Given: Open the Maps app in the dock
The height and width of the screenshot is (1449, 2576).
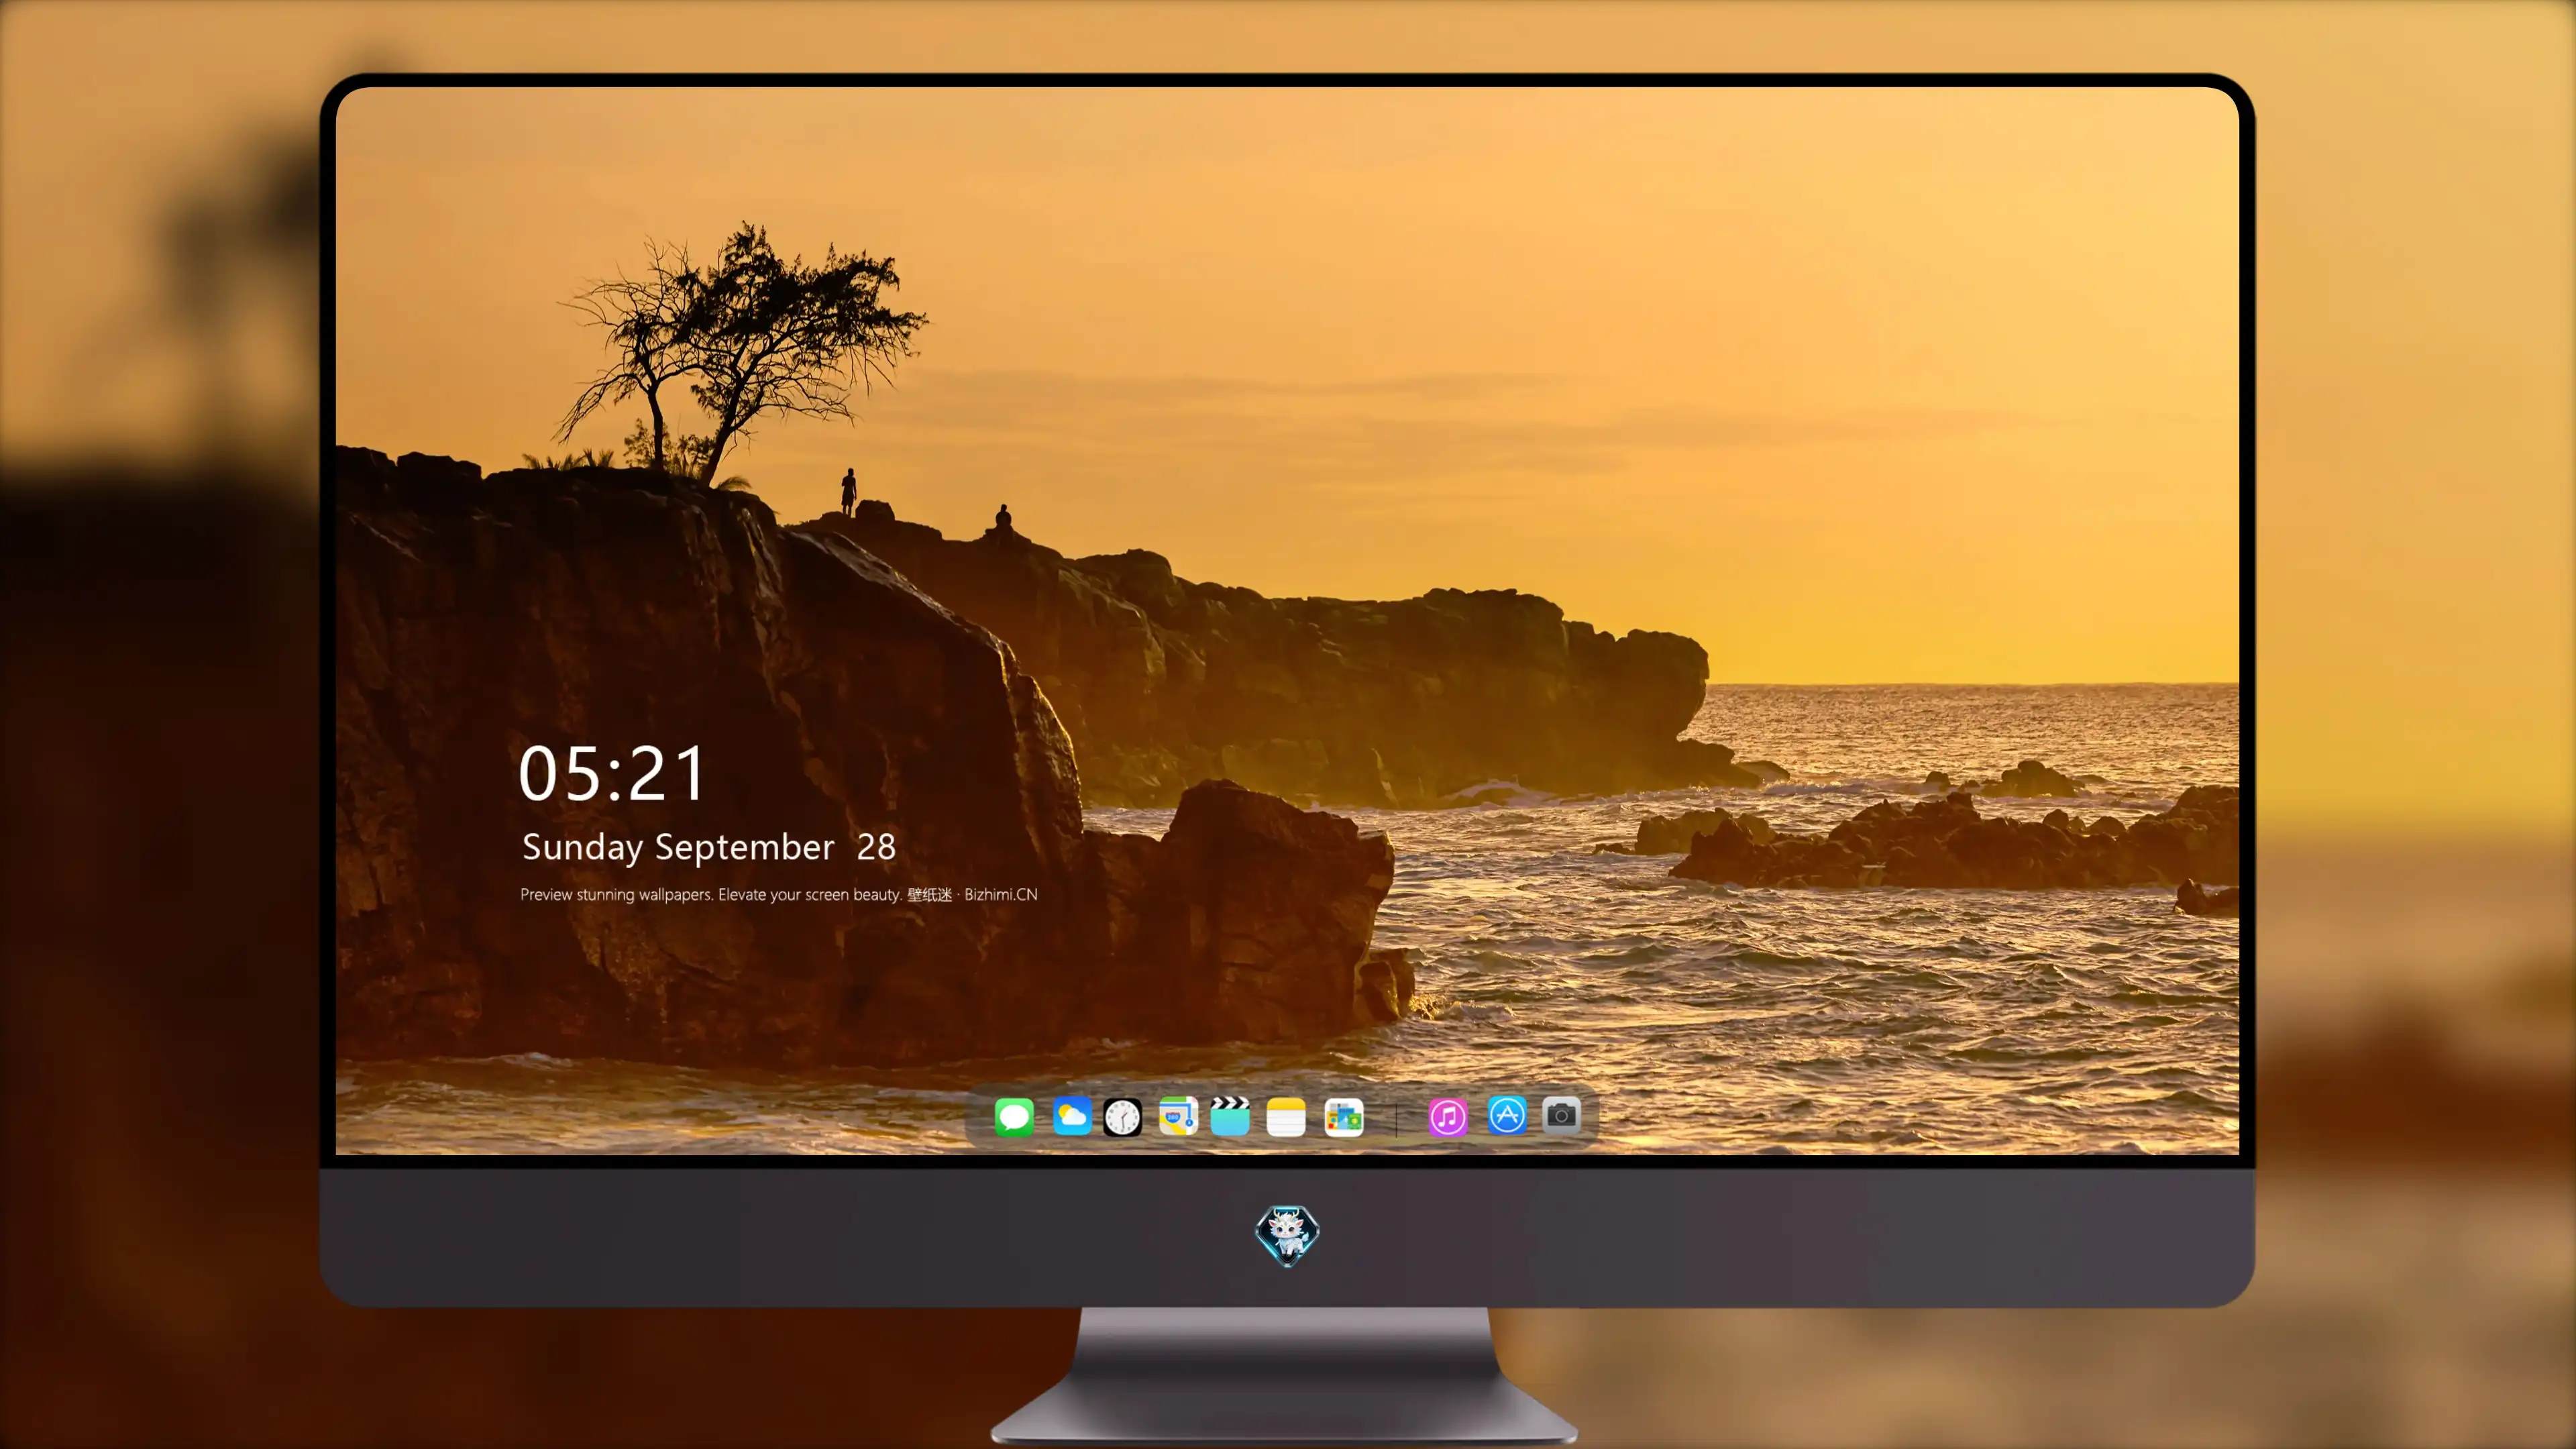Looking at the screenshot, I should click(1178, 1116).
